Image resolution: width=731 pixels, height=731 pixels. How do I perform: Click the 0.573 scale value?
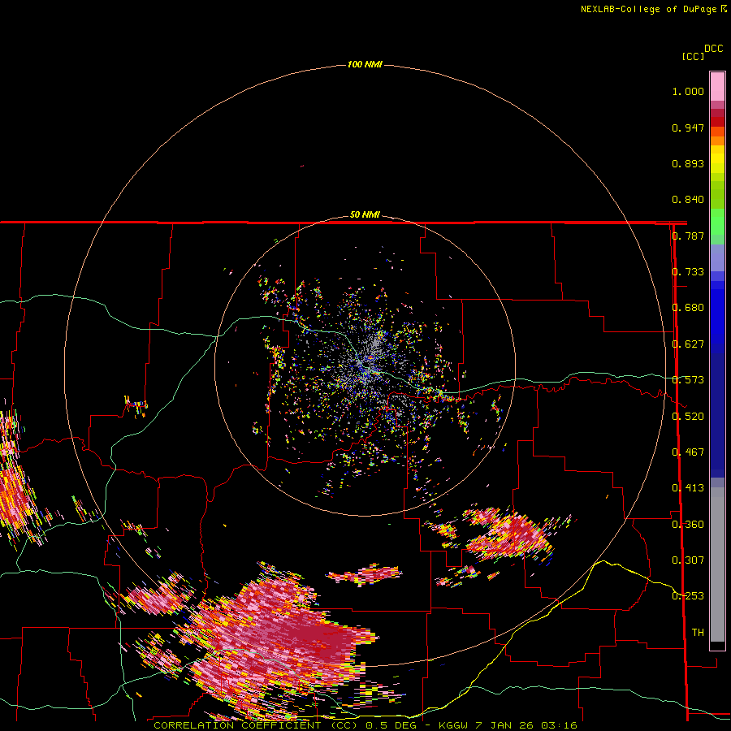(x=688, y=380)
